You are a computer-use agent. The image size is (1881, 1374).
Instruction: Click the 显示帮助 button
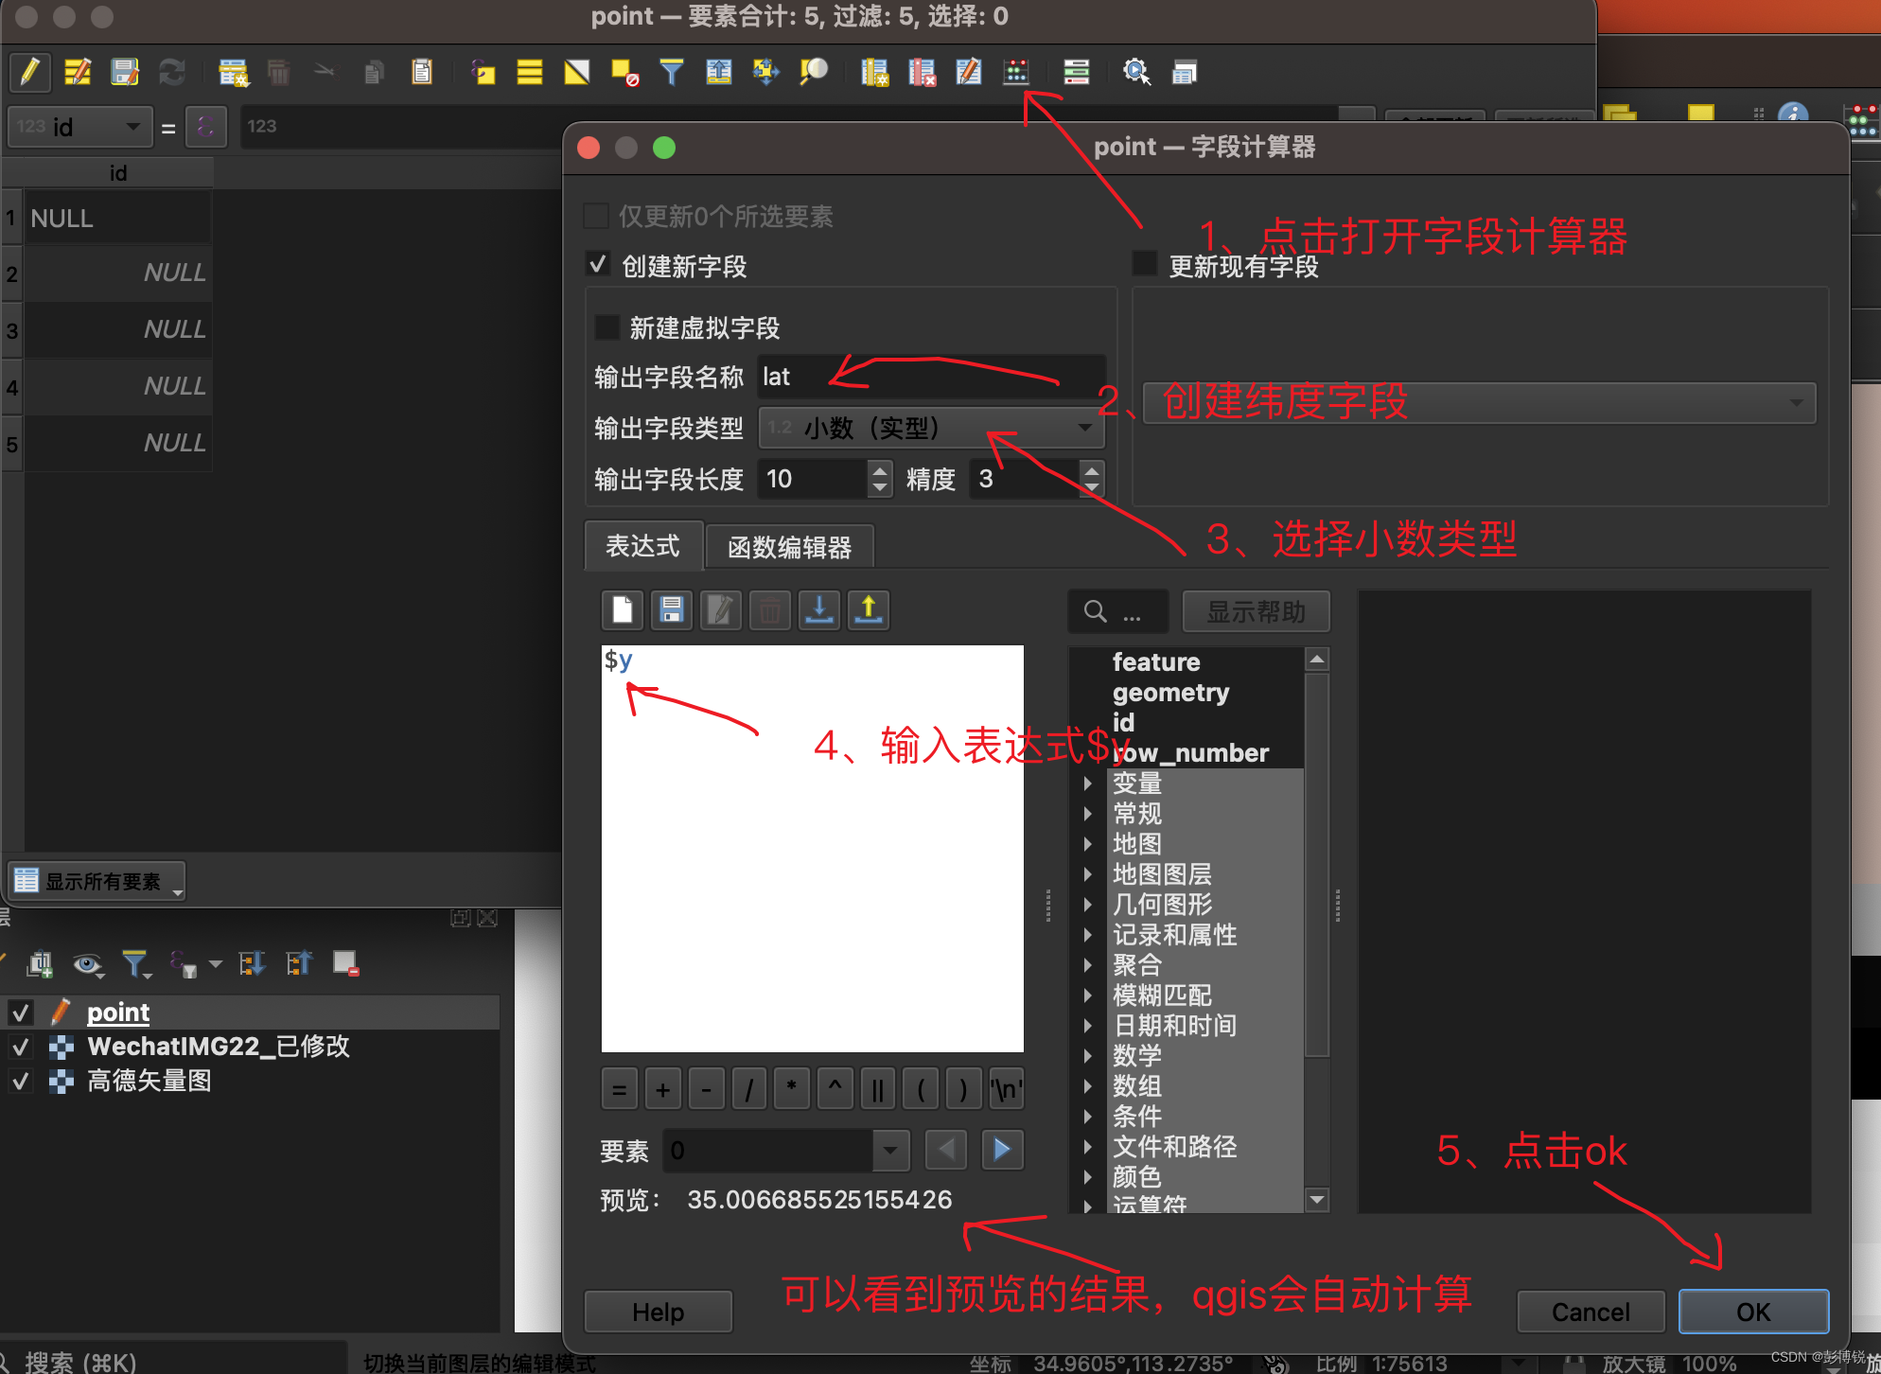1256,612
